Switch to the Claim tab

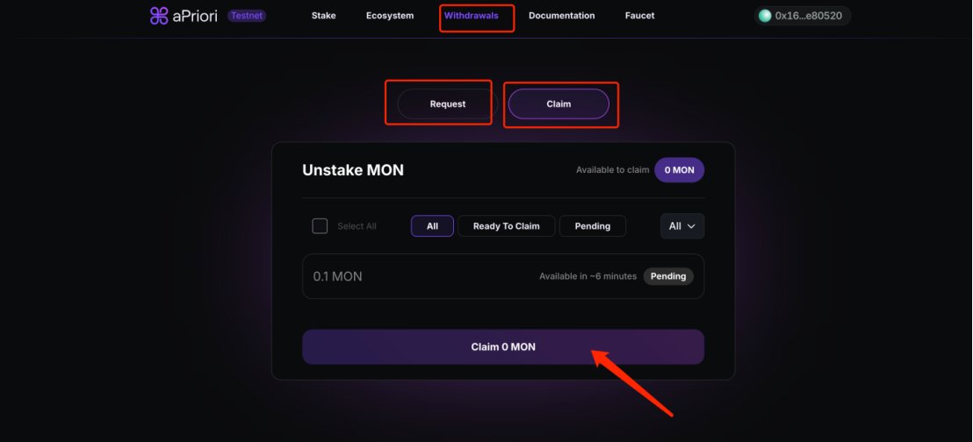coord(559,103)
